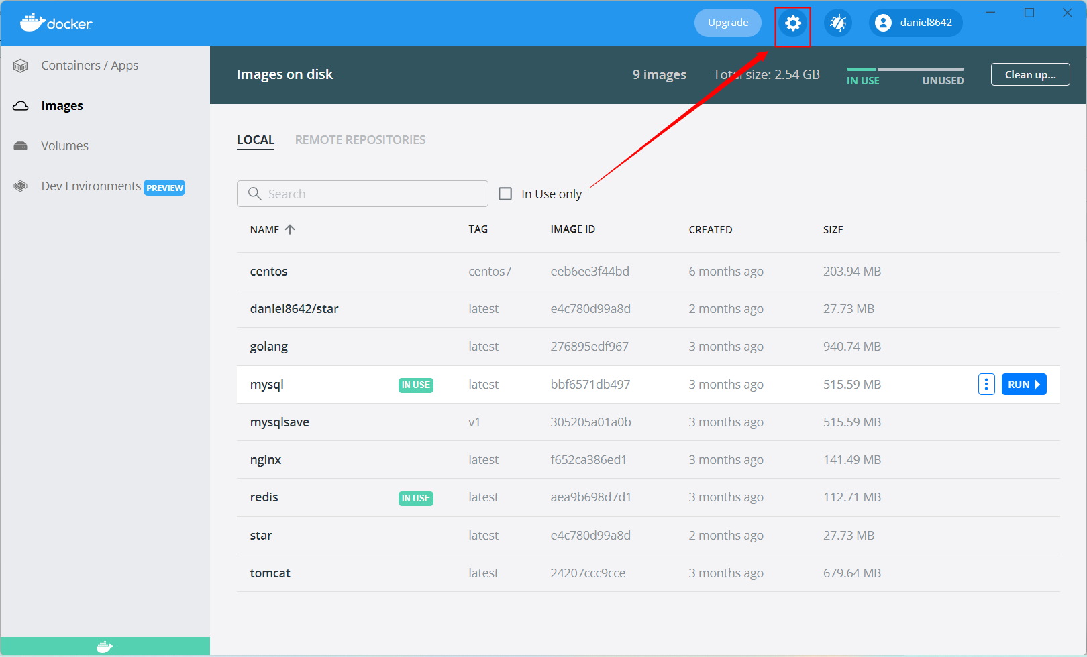The image size is (1087, 657).
Task: Click the 679.64 MB size value
Action: [x=852, y=573]
